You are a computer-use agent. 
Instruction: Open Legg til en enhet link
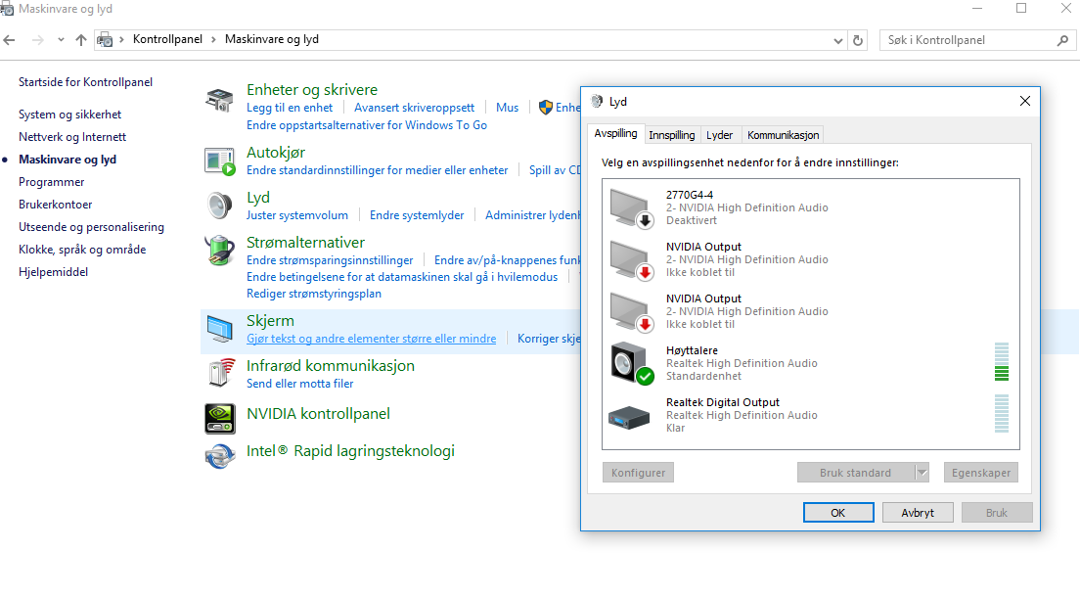(290, 108)
